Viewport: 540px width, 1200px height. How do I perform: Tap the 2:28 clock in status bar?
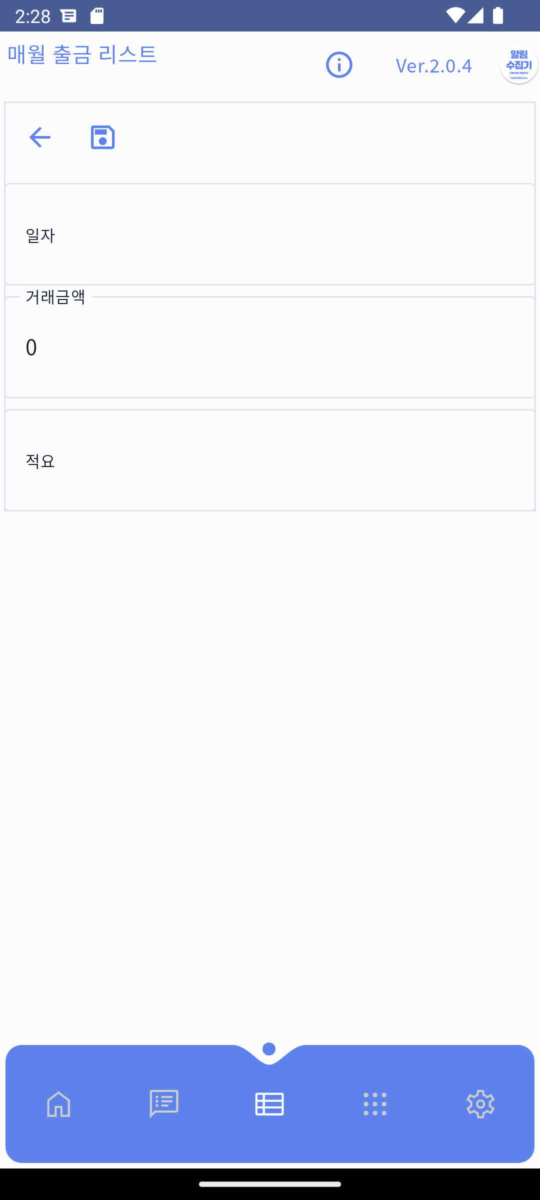coord(33,16)
